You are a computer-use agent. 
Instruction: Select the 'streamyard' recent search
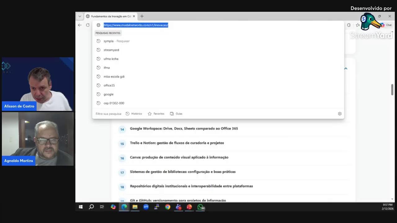click(x=218, y=50)
